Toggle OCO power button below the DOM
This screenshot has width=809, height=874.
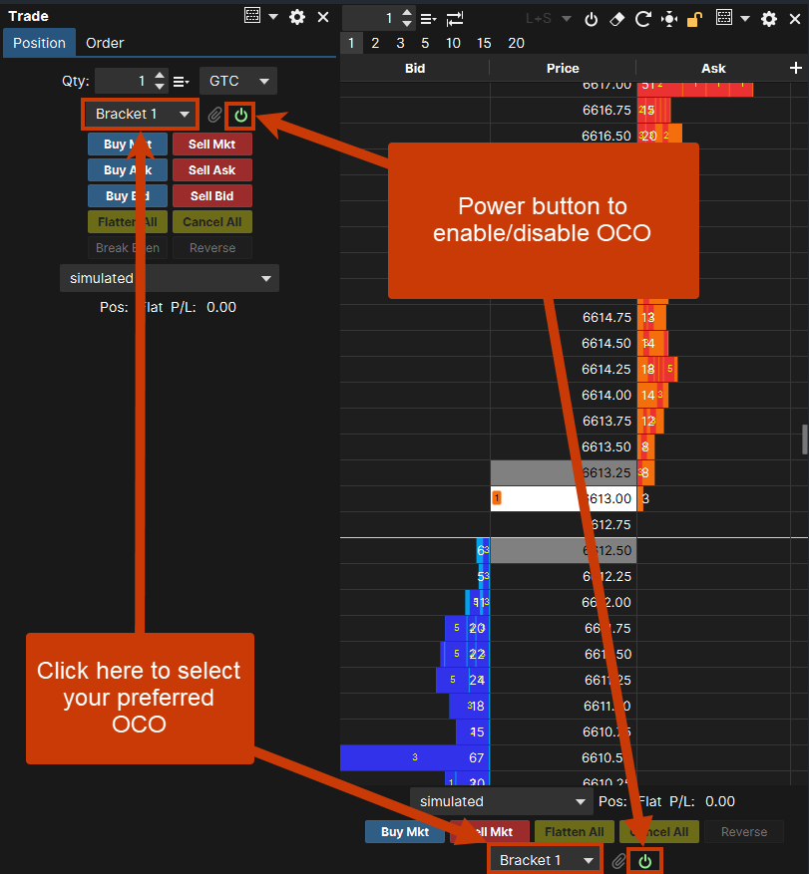[645, 860]
